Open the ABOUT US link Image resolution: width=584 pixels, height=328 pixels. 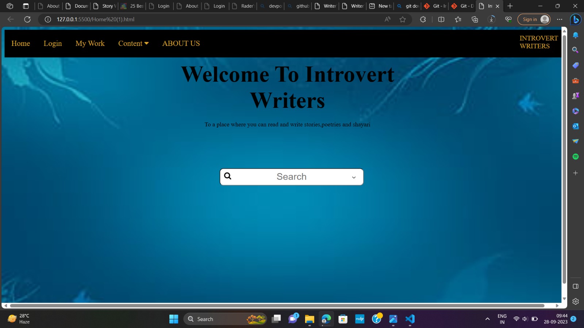click(x=181, y=43)
